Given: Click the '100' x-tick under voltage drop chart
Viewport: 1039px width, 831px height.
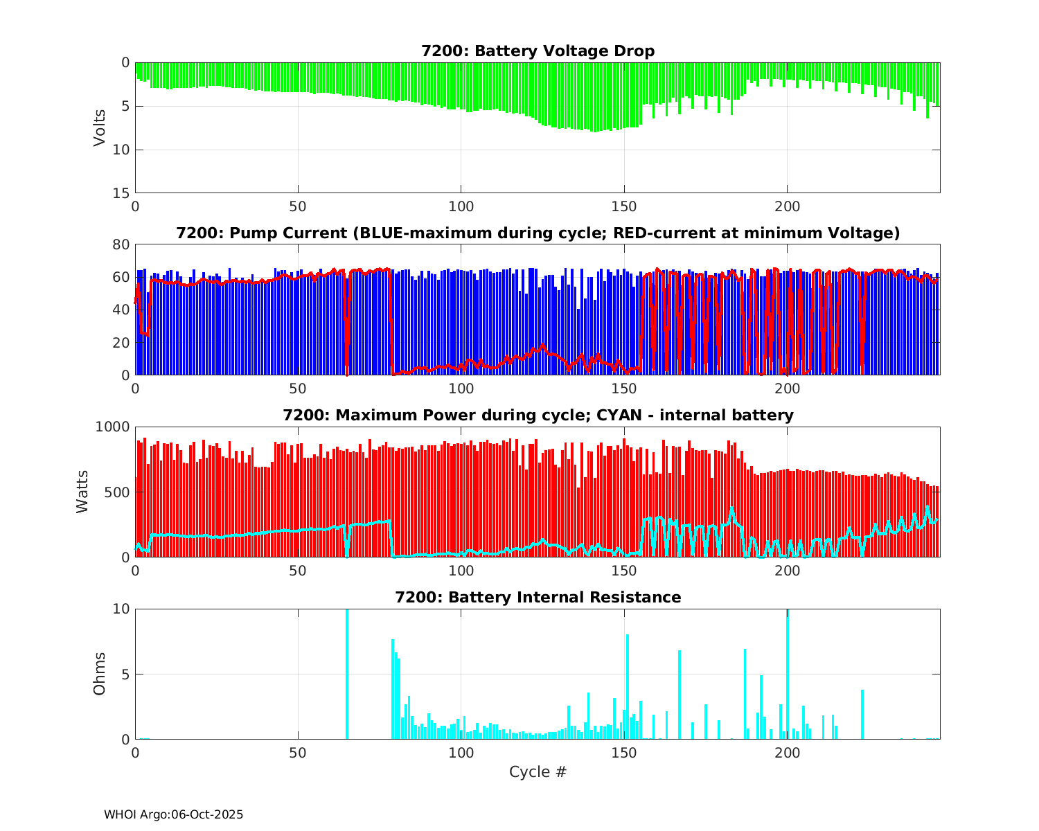Looking at the screenshot, I should coord(461,206).
